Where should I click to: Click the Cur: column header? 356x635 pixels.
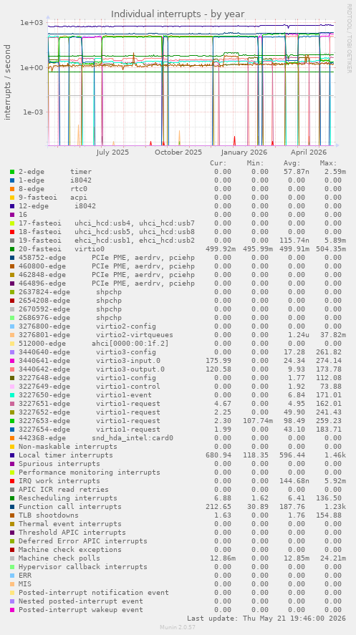(x=218, y=163)
